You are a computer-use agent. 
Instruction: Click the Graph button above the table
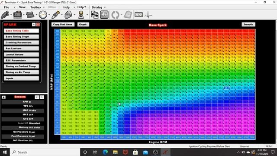[x=83, y=24]
